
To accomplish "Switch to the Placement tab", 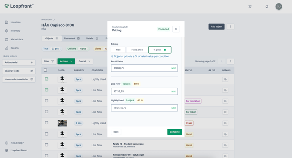I will click(72, 39).
